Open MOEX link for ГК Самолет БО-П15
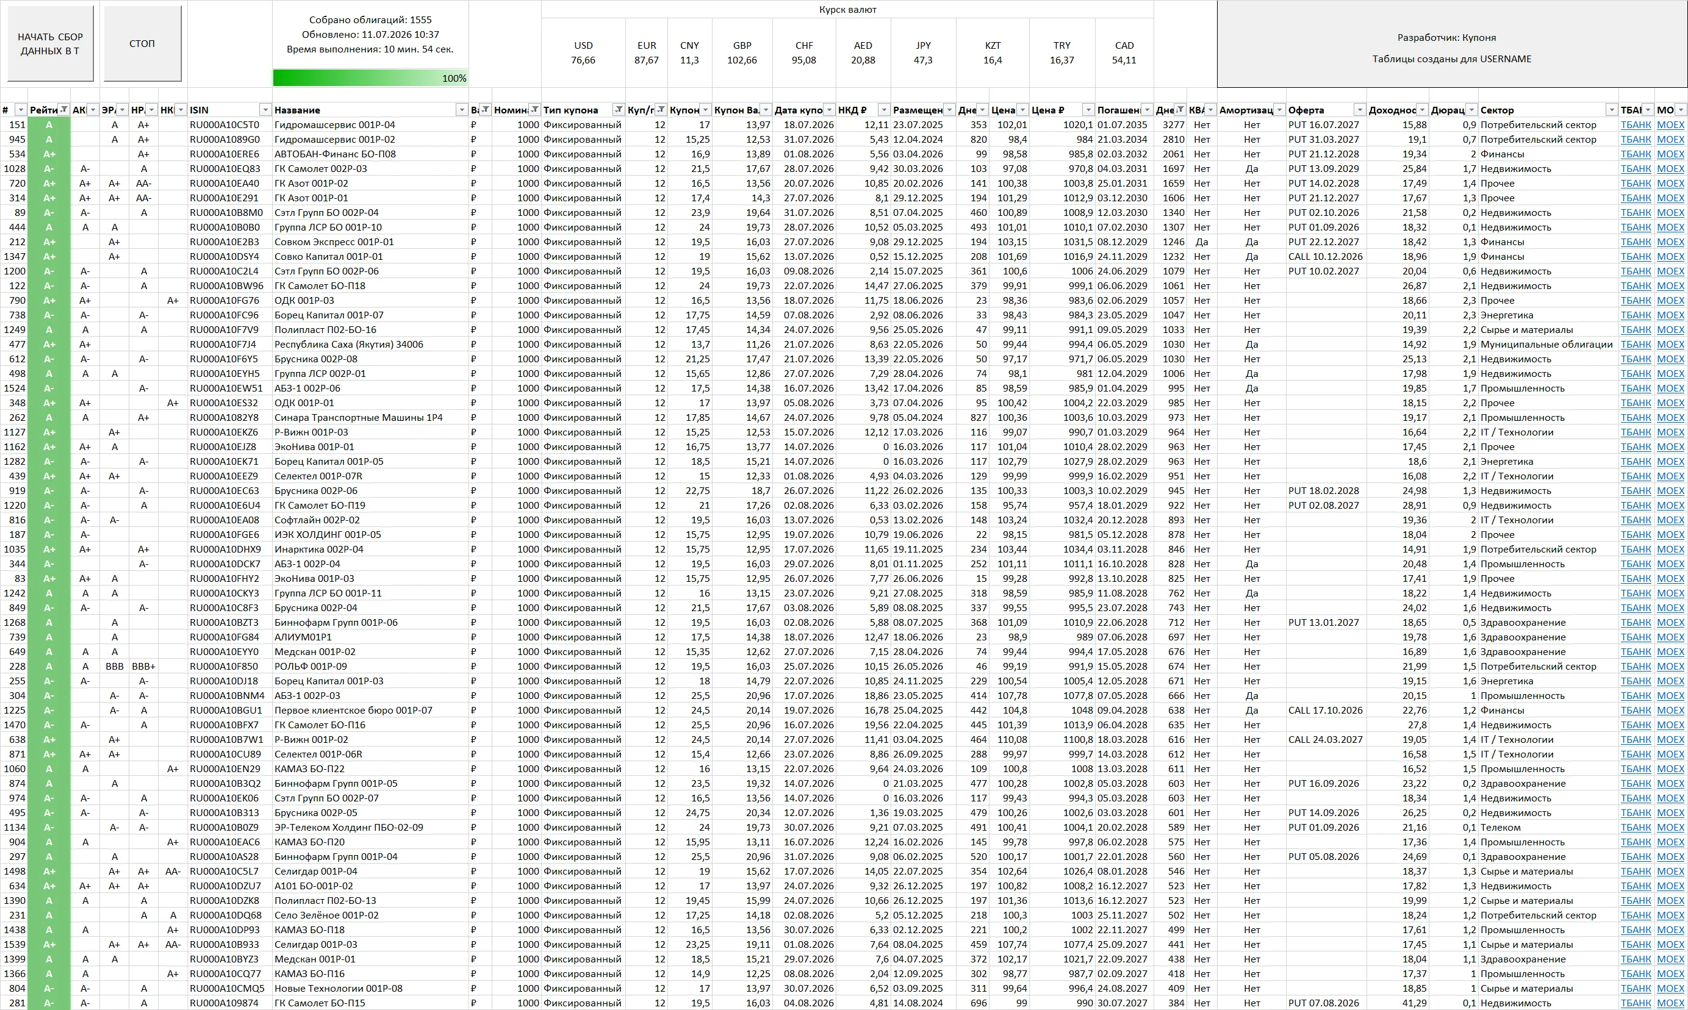Screen dimensions: 1688x1010 pos(1670,1003)
